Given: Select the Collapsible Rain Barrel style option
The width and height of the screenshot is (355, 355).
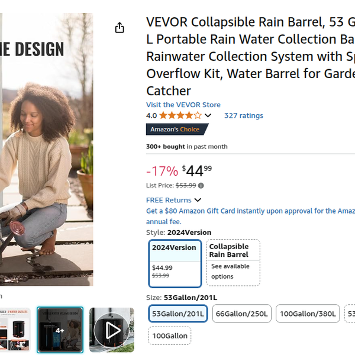Looking at the screenshot, I should coord(234,263).
